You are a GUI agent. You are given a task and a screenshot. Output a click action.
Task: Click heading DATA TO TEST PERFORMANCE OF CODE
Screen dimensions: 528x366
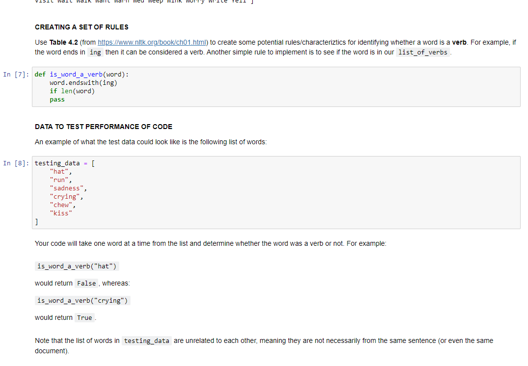tap(103, 127)
